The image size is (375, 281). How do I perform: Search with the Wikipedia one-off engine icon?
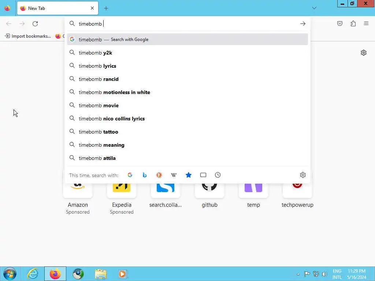pos(174,175)
